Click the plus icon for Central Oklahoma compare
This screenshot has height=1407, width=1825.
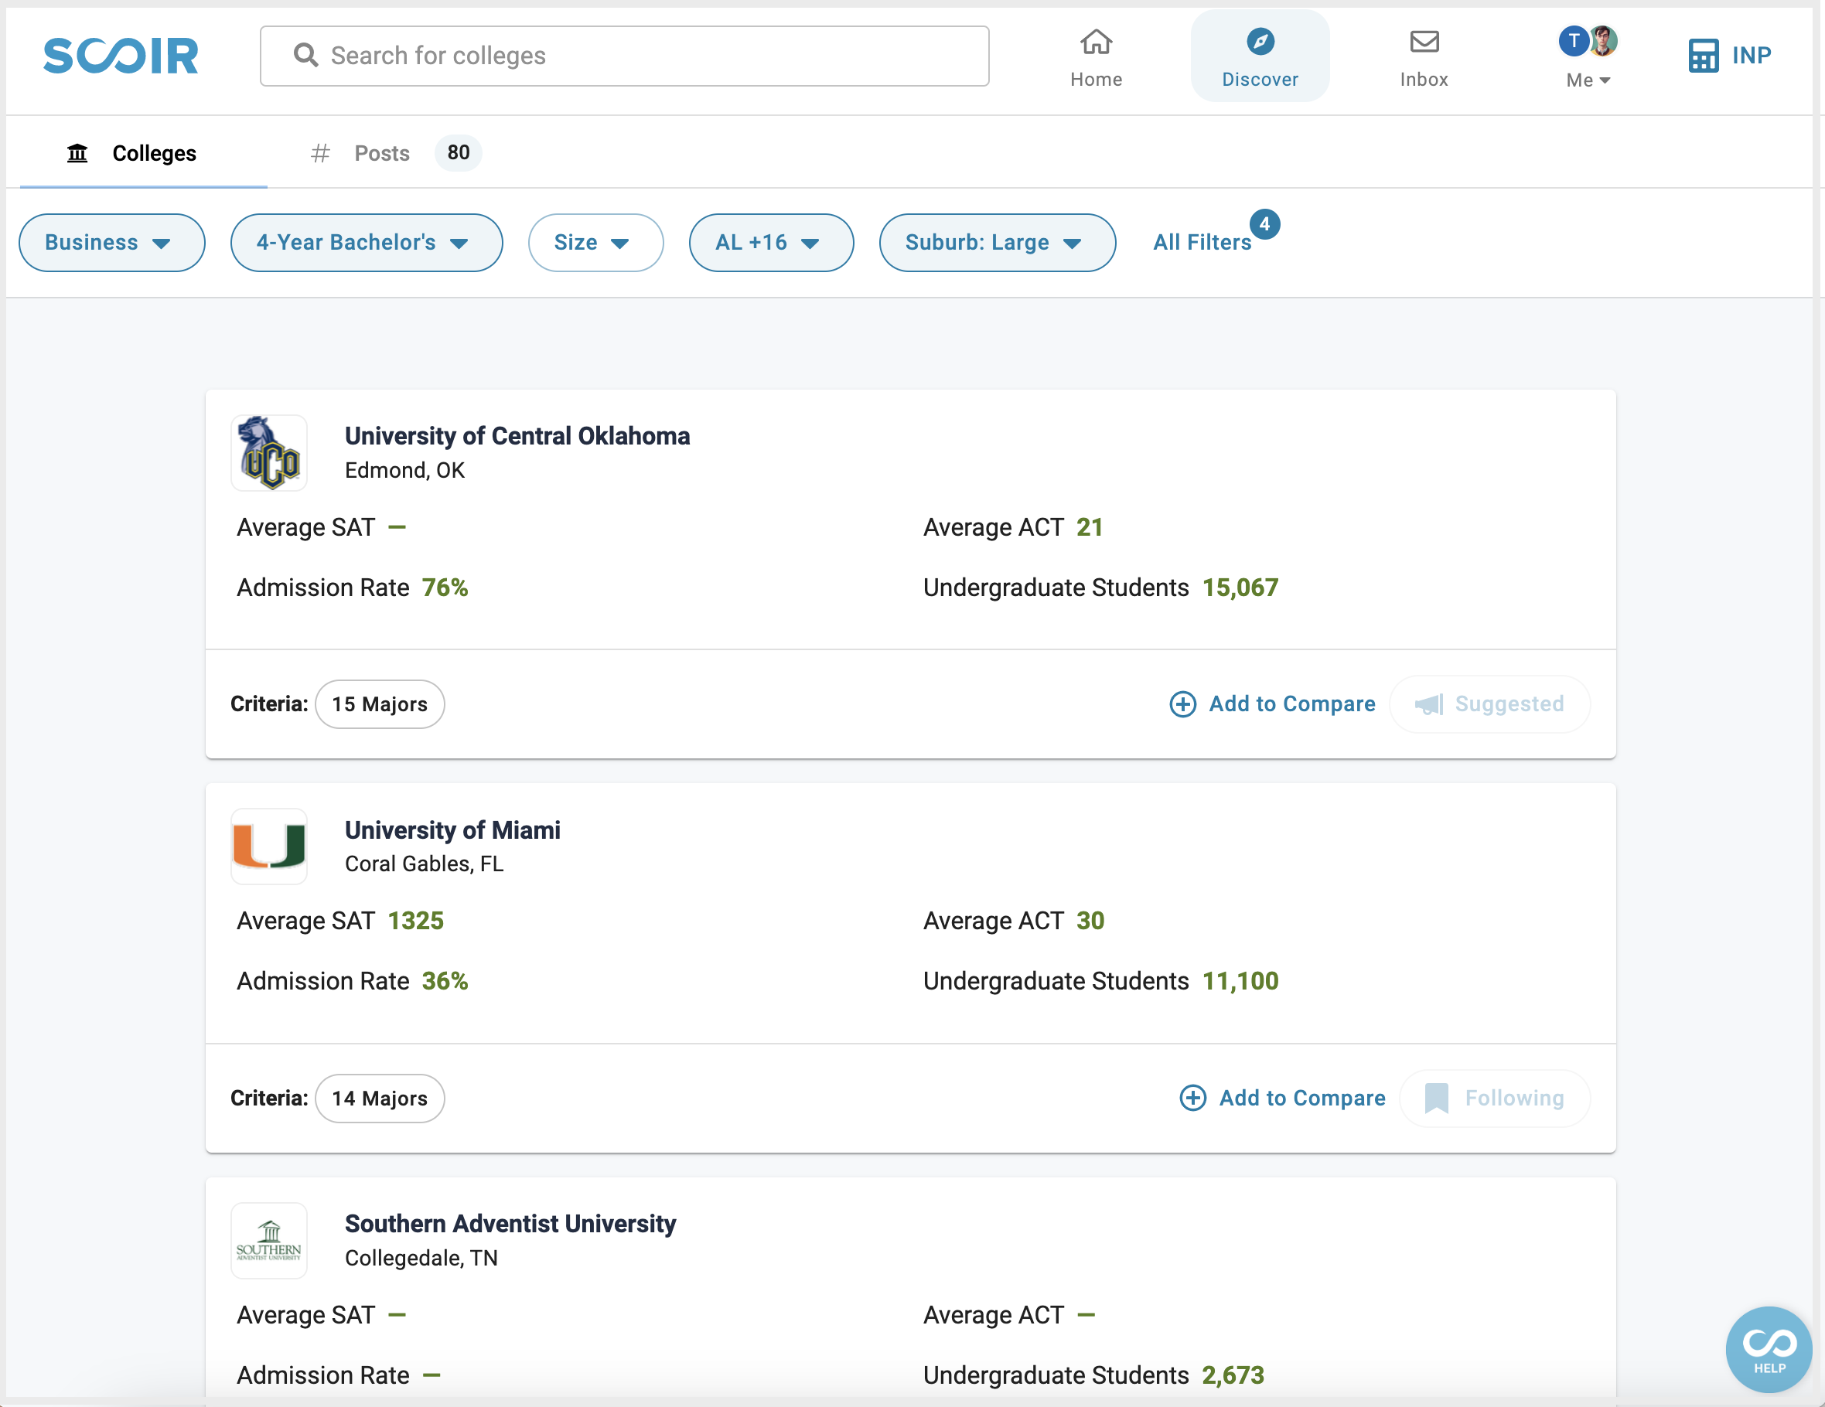click(x=1182, y=704)
